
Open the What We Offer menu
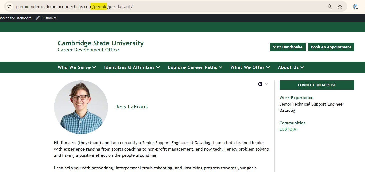(250, 67)
